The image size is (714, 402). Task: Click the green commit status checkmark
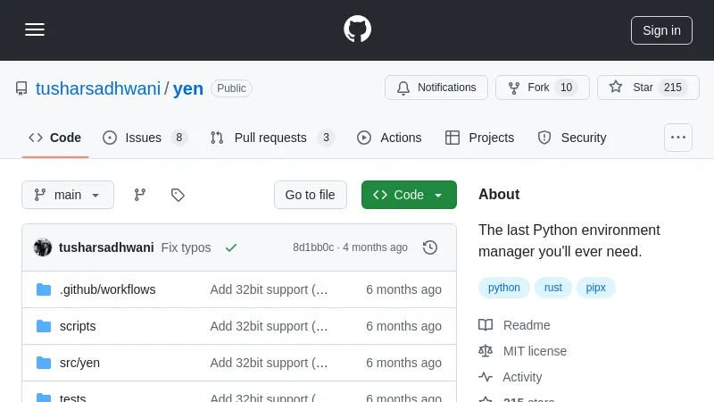coord(231,247)
